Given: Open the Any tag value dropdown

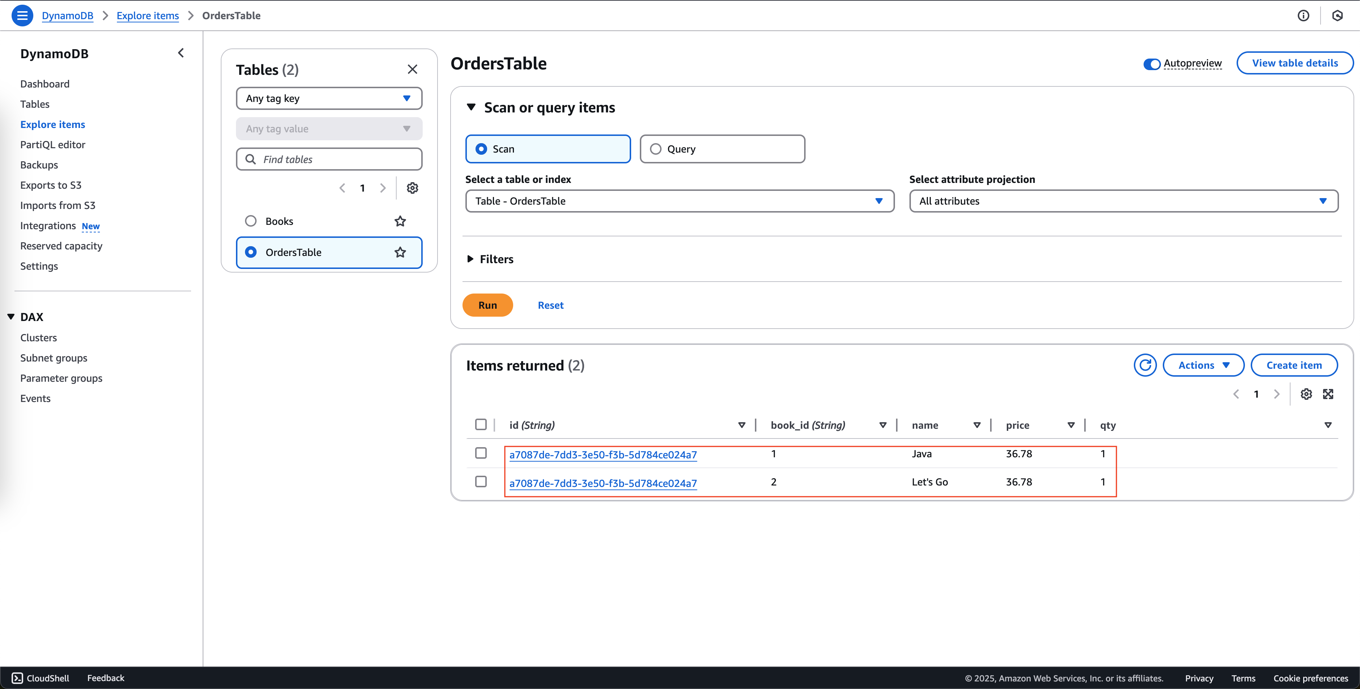Looking at the screenshot, I should point(329,129).
